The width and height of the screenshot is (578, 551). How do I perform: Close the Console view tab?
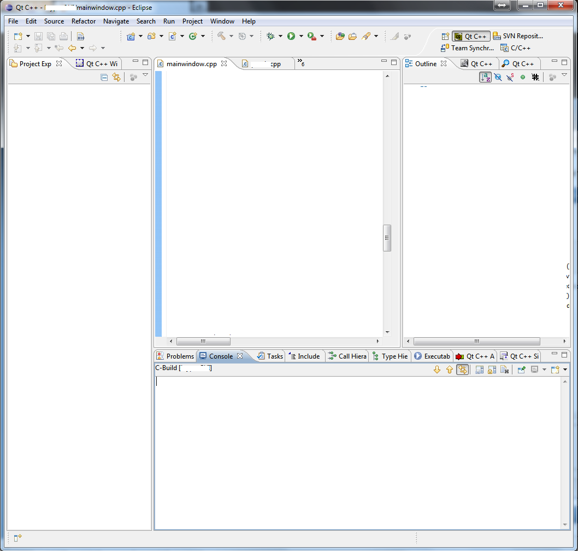pos(240,356)
